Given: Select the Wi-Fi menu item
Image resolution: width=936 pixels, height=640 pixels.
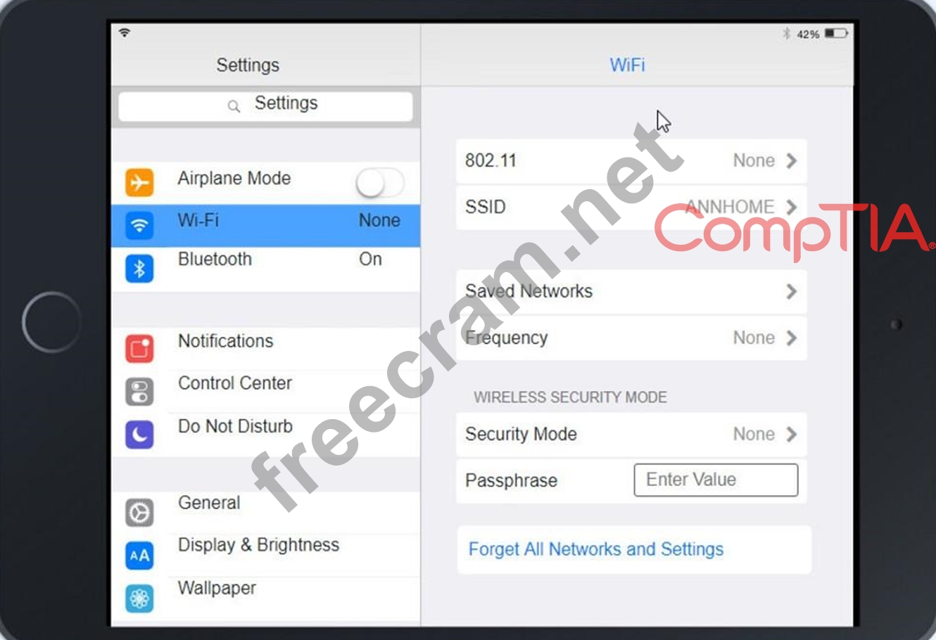Looking at the screenshot, I should click(266, 225).
